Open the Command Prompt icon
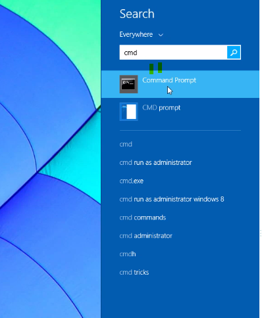Viewport: 264px width, 318px height. point(128,84)
